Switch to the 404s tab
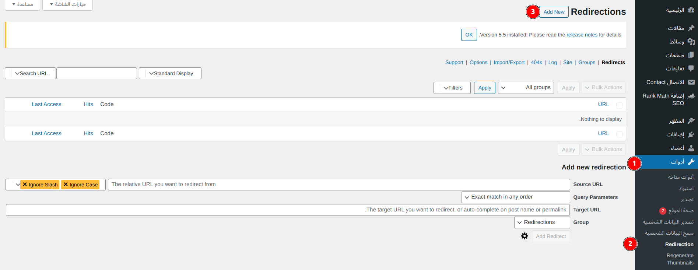The height and width of the screenshot is (270, 698). (x=536, y=62)
